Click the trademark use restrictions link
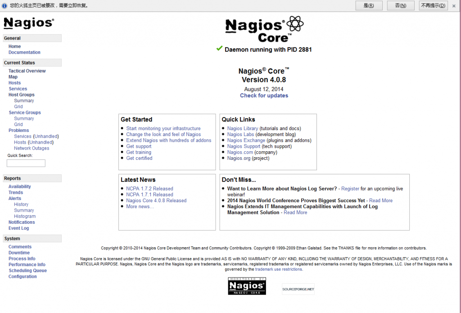The width and height of the screenshot is (461, 313). click(278, 269)
